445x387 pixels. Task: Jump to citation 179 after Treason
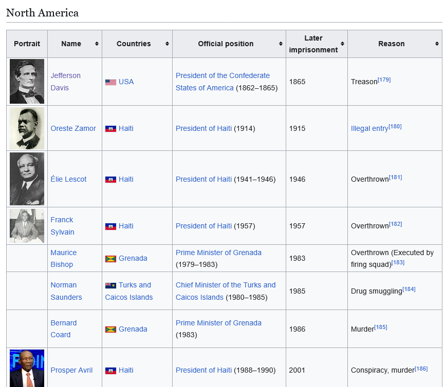click(384, 80)
